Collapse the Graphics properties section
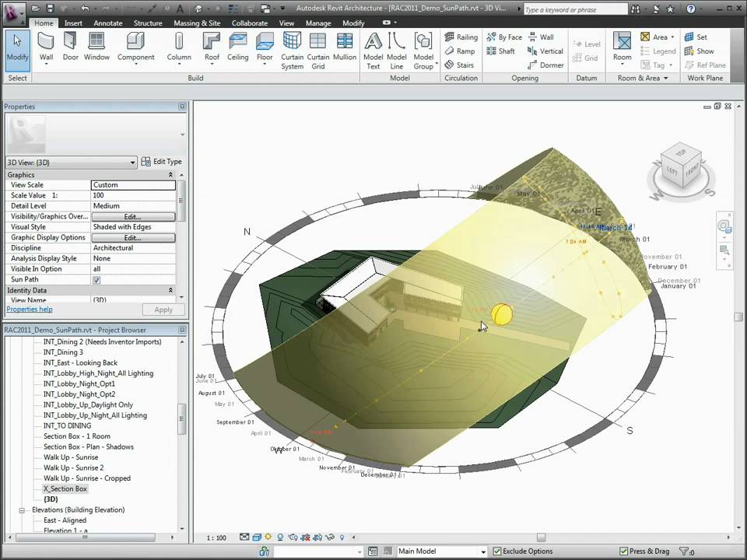Viewport: 747px width, 560px height. pyautogui.click(x=170, y=175)
